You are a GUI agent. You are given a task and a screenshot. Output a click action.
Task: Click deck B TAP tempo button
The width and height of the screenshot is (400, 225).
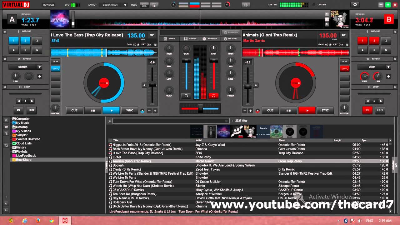click(x=344, y=35)
